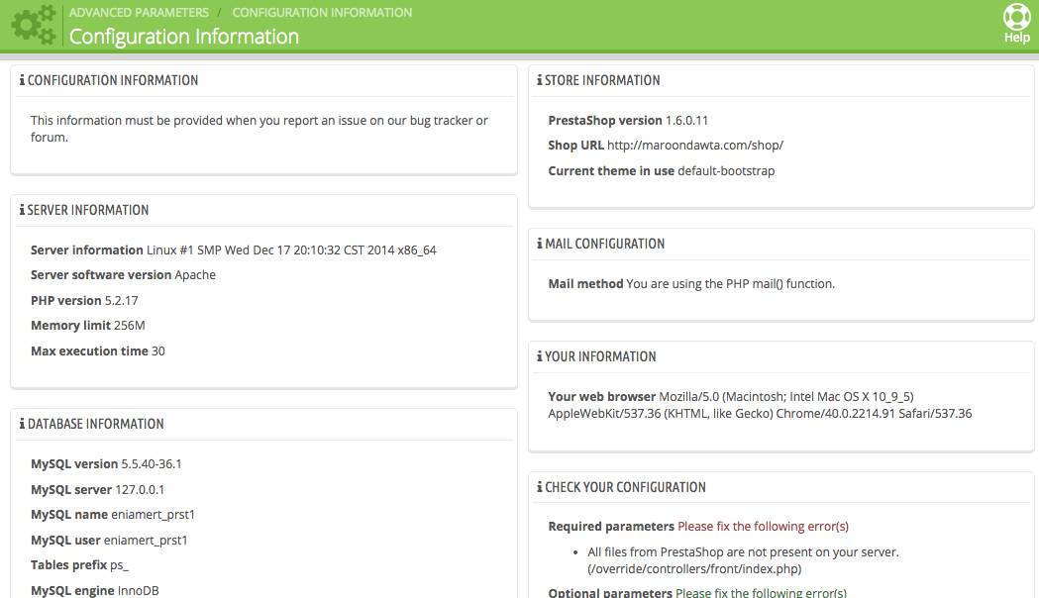Image resolution: width=1039 pixels, height=598 pixels.
Task: Click the MySQL version 5.5.40-36.1 line
Action: (106, 464)
